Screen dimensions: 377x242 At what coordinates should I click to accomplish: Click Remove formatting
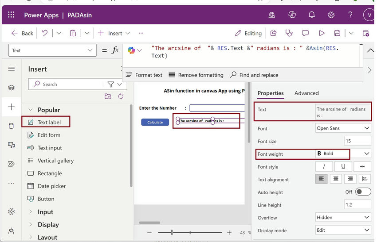(196, 75)
